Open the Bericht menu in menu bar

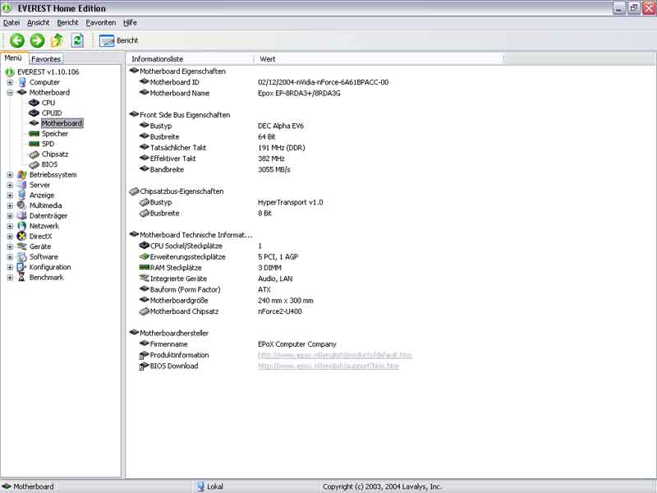[67, 23]
